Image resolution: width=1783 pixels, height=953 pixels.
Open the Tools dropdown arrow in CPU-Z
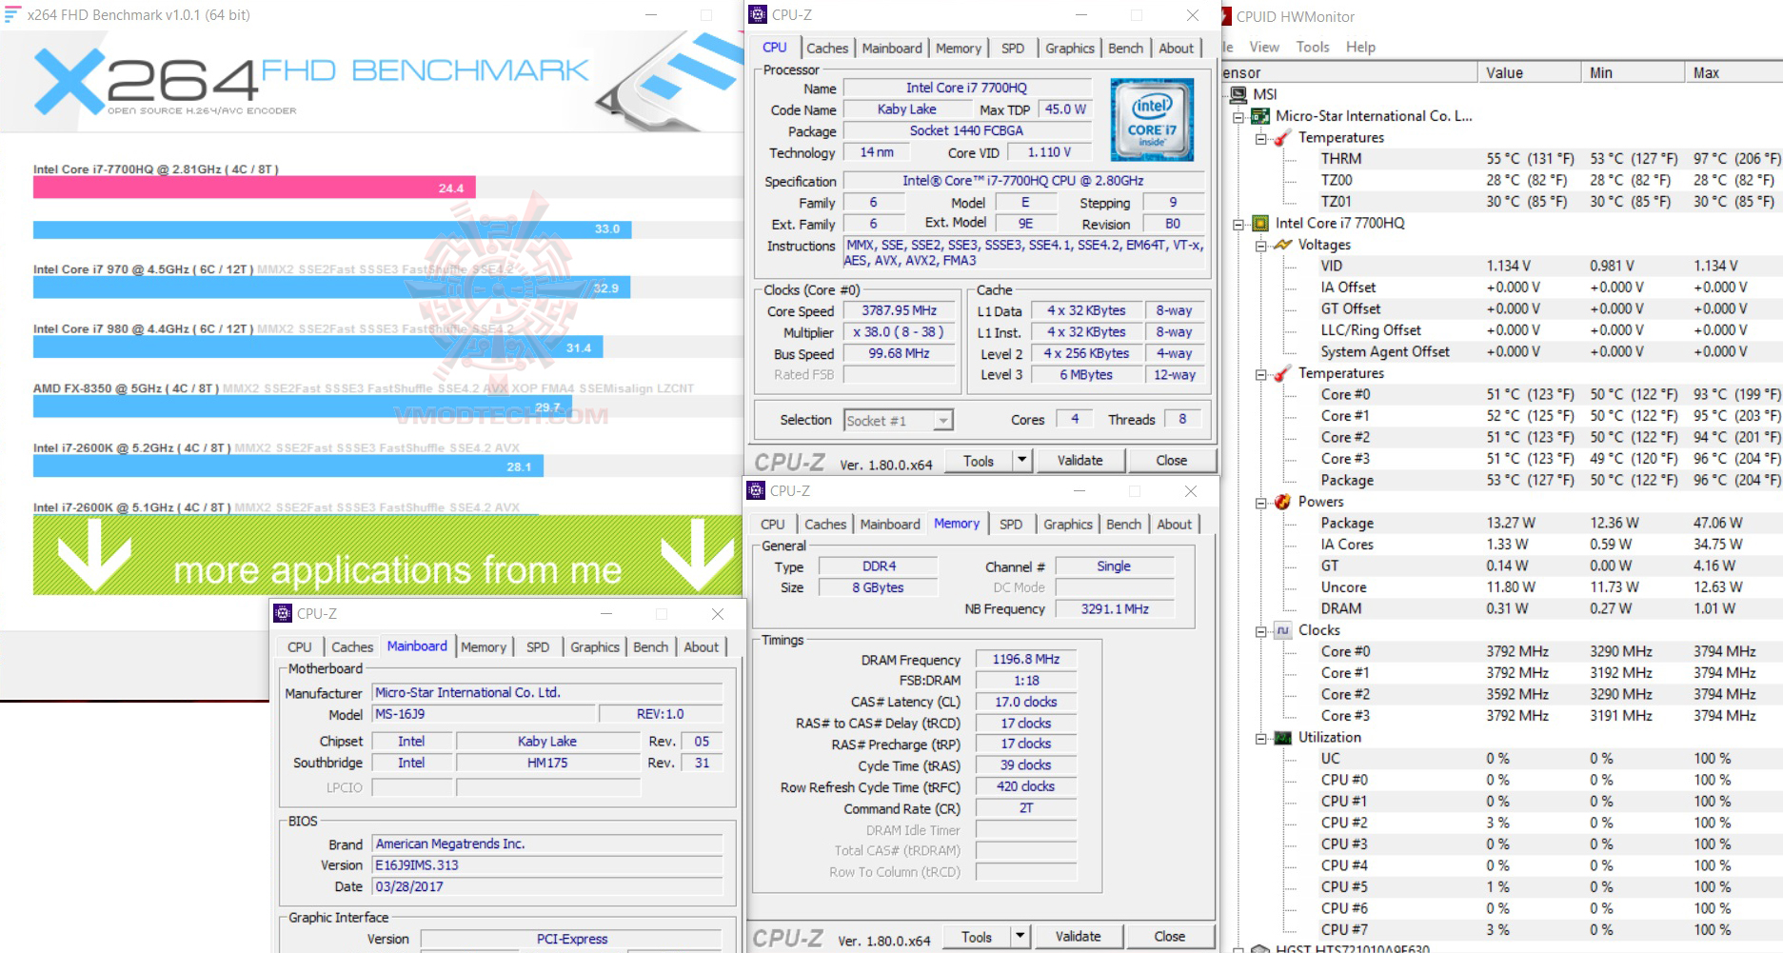1021,459
